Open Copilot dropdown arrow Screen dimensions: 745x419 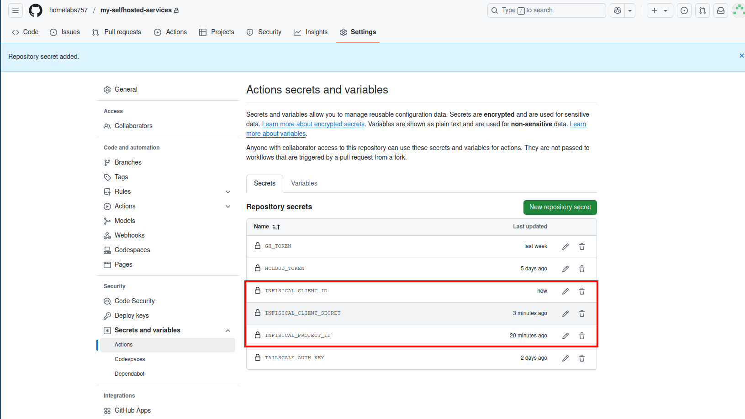[630, 10]
